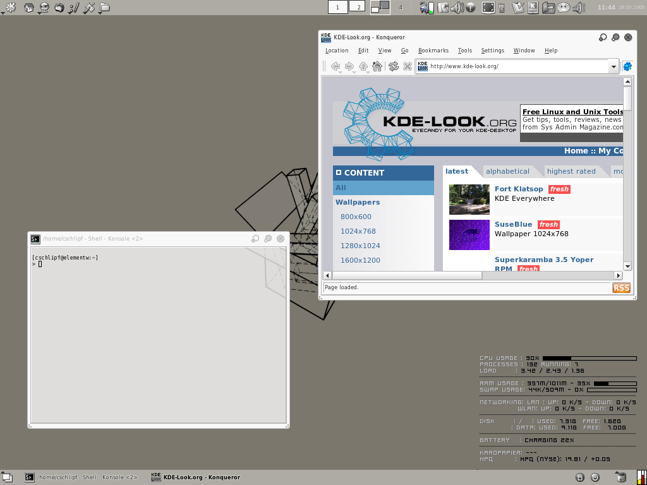Image resolution: width=647 pixels, height=485 pixels.
Task: Stop loading with the X toolbar button
Action: 408,66
